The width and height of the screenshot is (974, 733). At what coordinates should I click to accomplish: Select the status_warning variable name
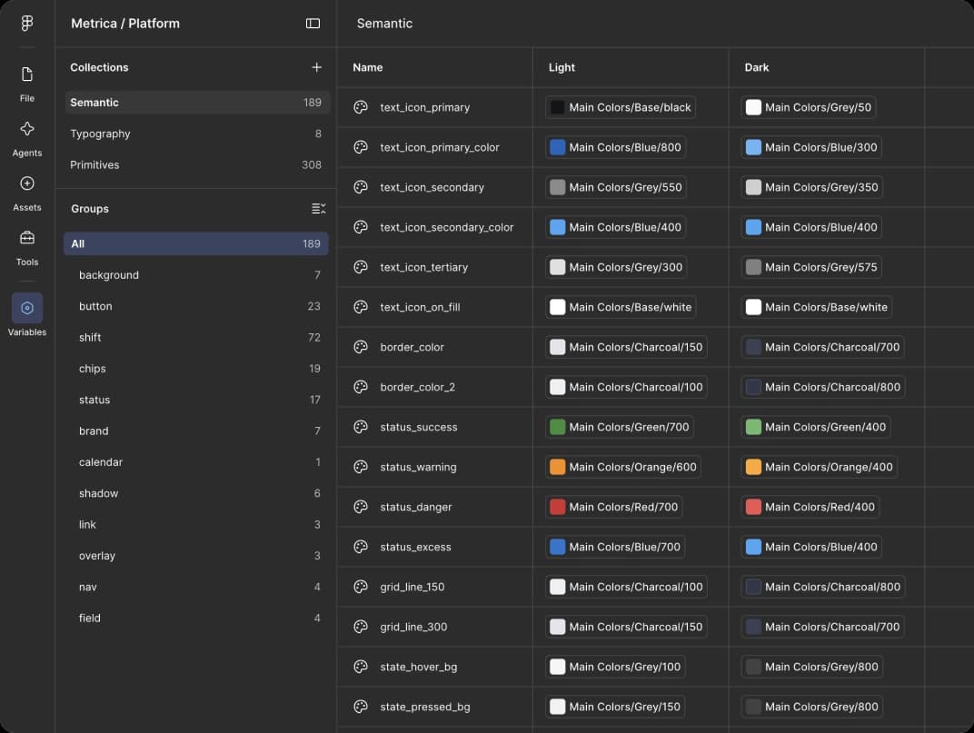pos(418,467)
